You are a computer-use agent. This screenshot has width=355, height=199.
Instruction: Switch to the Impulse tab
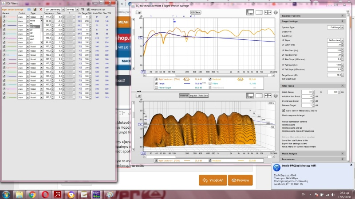194,96
